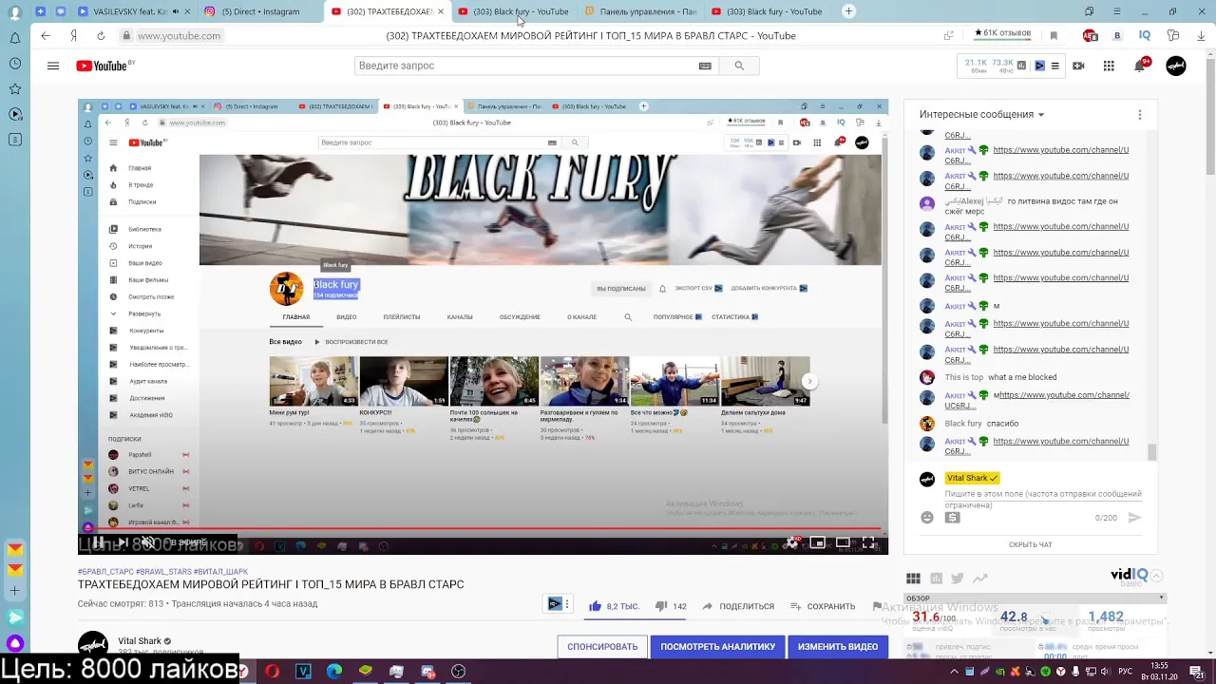
Task: Open the browser sidebar notifications bell
Action: tap(15, 38)
